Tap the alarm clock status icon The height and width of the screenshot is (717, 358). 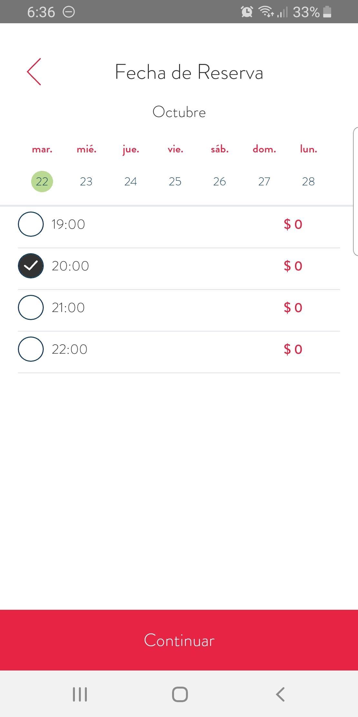(247, 12)
